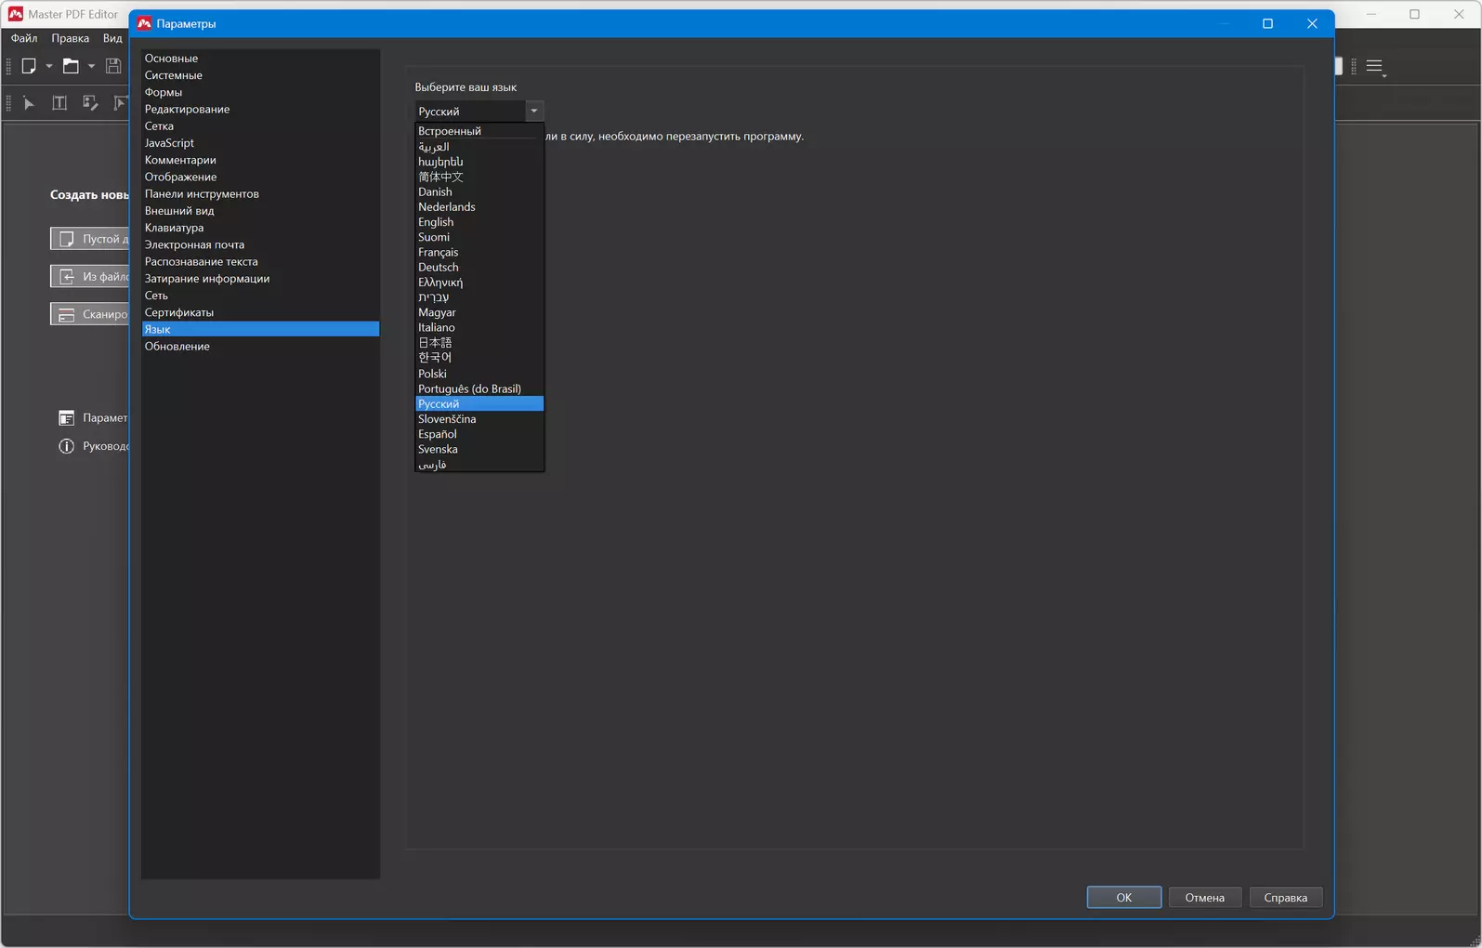Select Внешний вид settings category
The image size is (1482, 948).
pos(260,211)
